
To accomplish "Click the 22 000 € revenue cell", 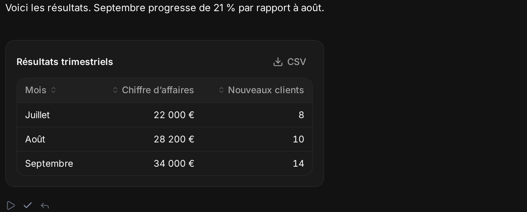I will tap(174, 115).
